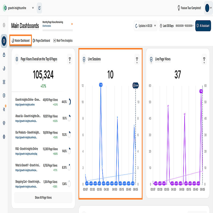
Task: Open the Shopping Cart page URL link
Action: tap(26, 187)
